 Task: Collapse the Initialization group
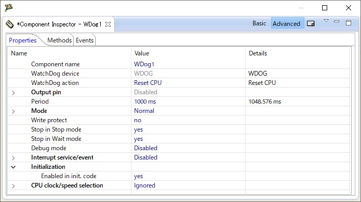tap(14, 167)
